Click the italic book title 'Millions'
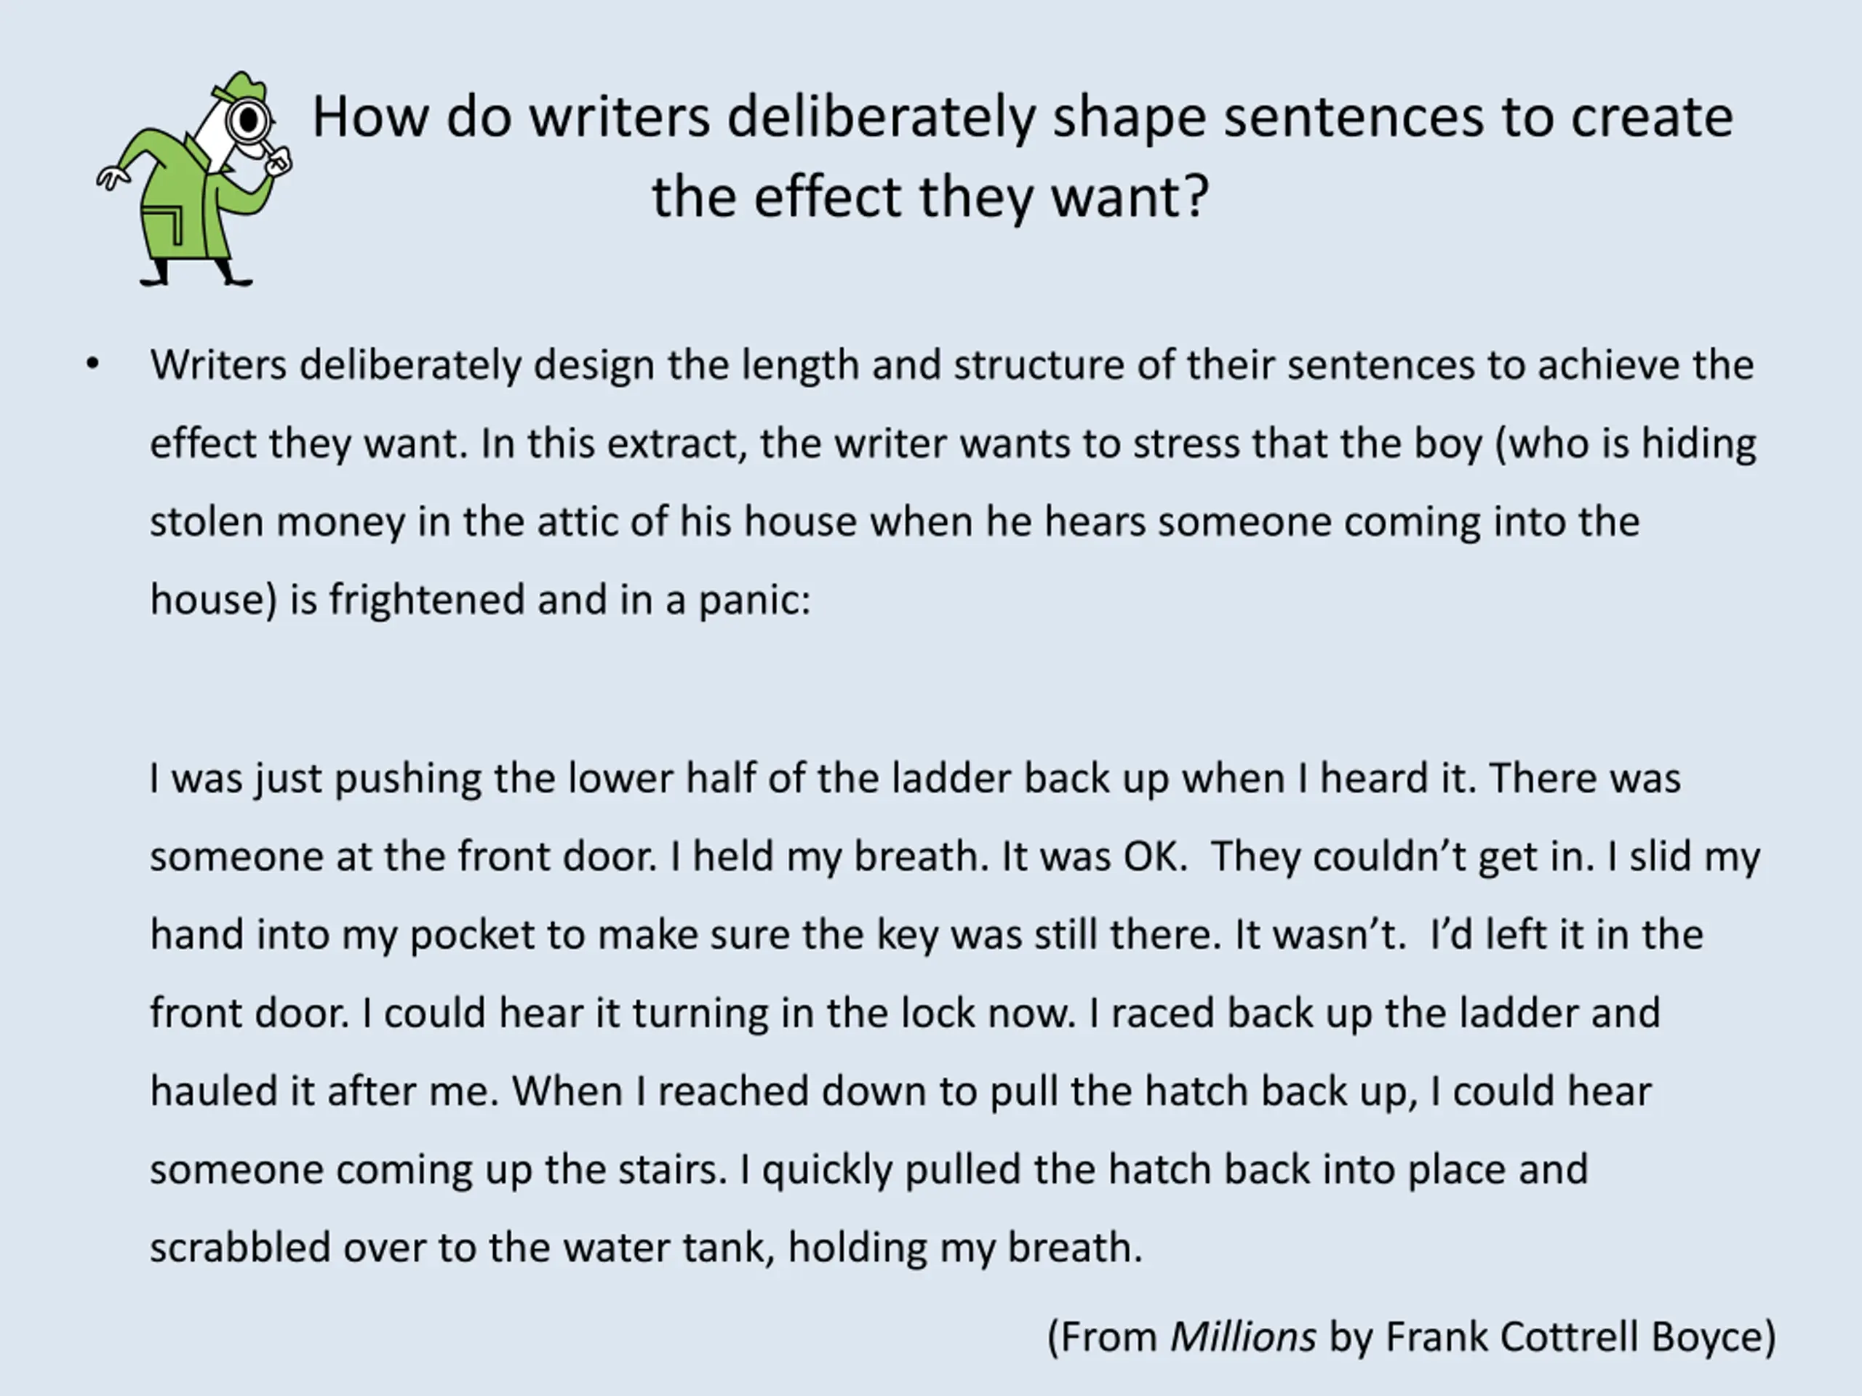1862x1396 pixels. [1242, 1337]
